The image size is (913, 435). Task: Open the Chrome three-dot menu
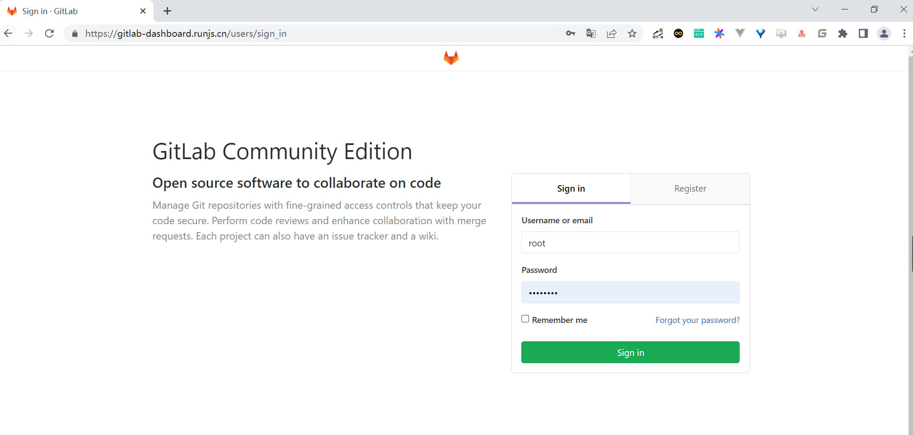click(x=904, y=33)
